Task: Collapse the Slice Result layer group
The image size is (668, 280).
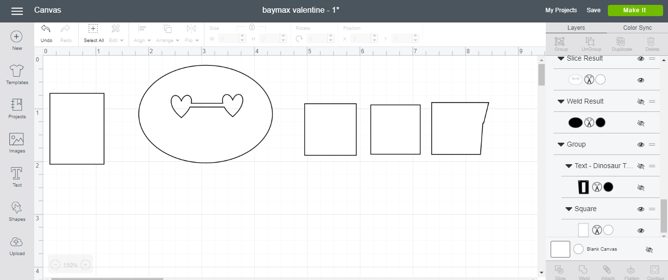Action: click(x=561, y=59)
